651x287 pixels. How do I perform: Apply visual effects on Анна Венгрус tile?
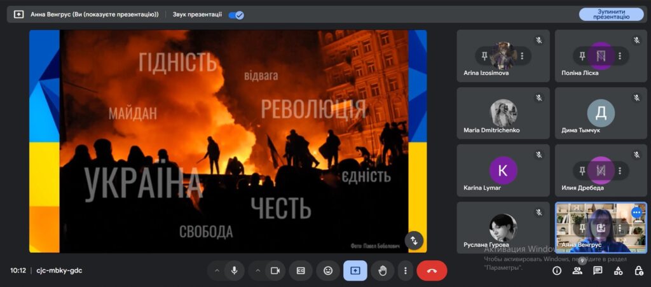pos(601,228)
